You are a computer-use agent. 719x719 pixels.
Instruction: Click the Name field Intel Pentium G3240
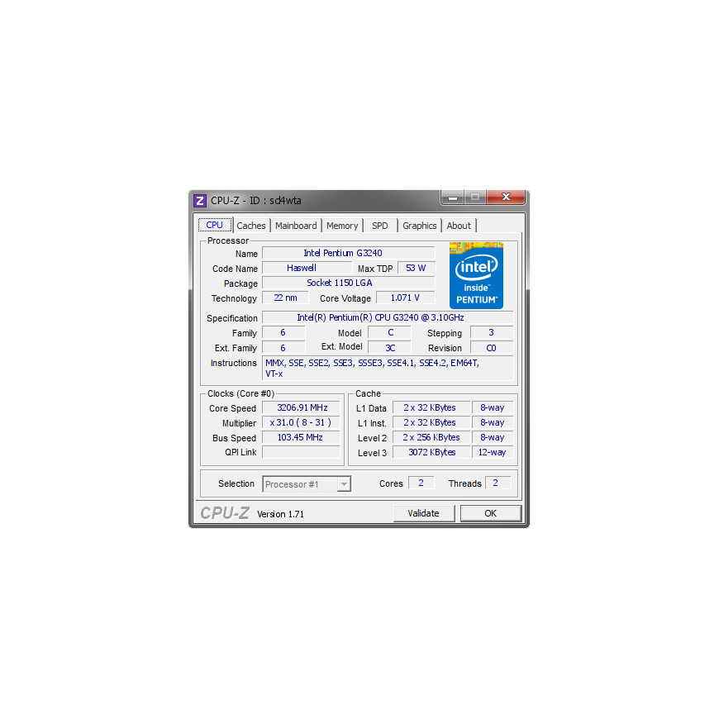pos(349,253)
